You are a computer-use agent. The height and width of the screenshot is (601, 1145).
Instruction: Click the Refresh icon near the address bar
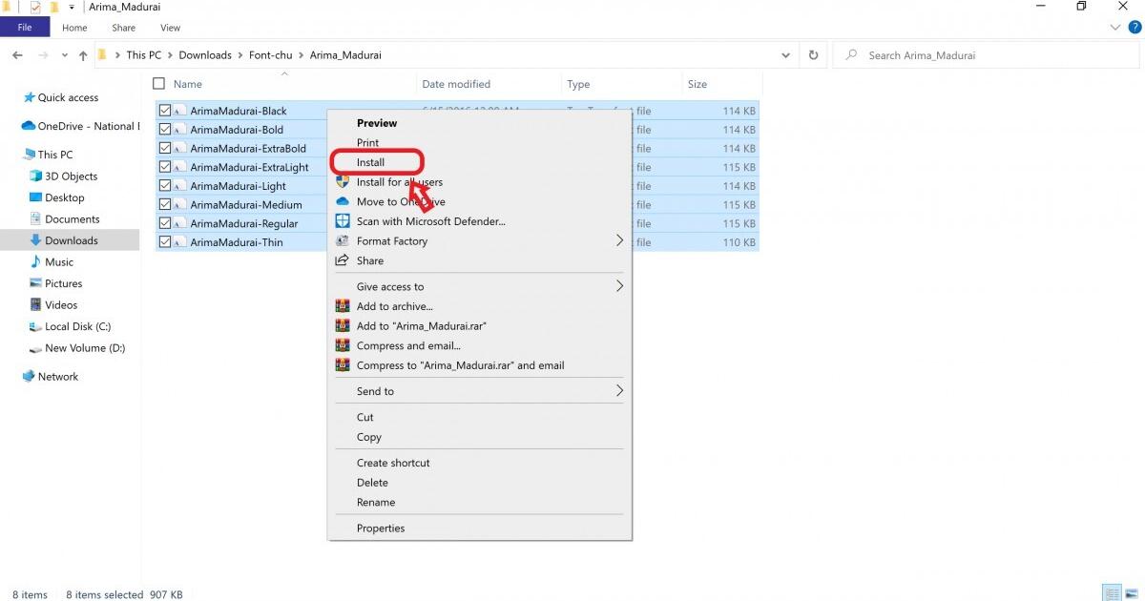click(x=813, y=54)
